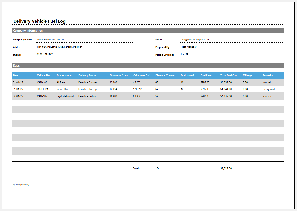Click the $8,826.00 total fuel cost
The image size is (297, 211).
226,168
